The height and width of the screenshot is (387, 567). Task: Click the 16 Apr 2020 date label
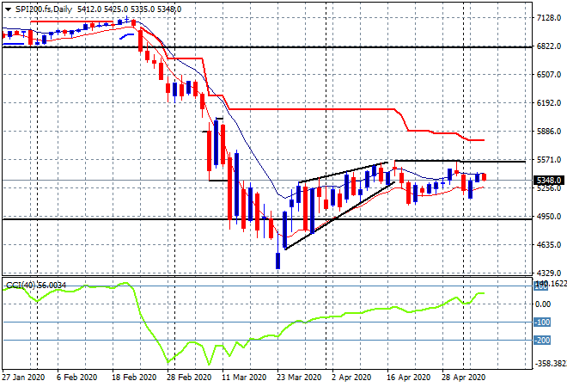click(408, 378)
